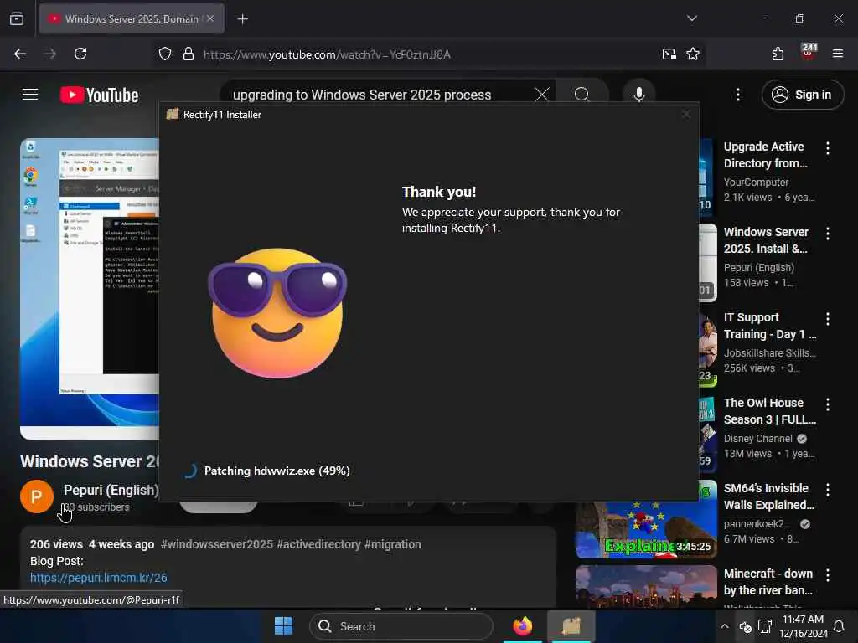The height and width of the screenshot is (643, 858).
Task: Open Windows Server 2025 Install video
Action: (766, 240)
